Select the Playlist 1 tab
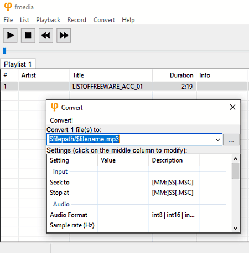The height and width of the screenshot is (253, 249). click(x=18, y=64)
